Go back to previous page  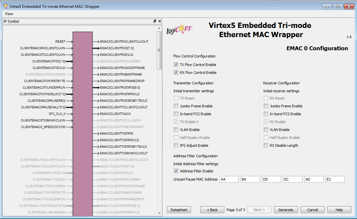coord(212,210)
